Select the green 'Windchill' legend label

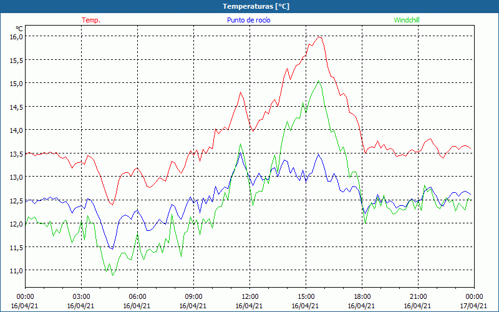pos(407,20)
